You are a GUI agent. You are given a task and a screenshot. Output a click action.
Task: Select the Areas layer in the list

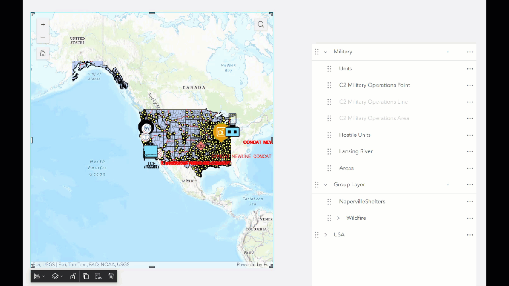click(x=346, y=168)
